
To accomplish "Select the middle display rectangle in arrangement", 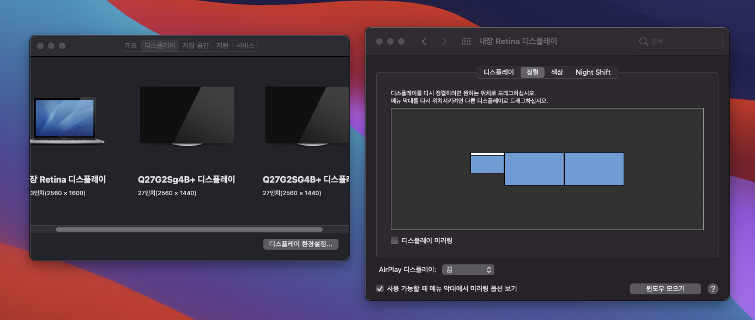I will 534,169.
